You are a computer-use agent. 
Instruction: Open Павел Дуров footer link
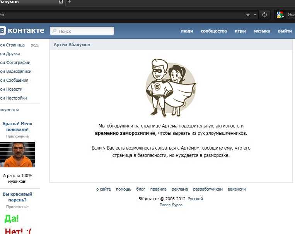point(171,205)
